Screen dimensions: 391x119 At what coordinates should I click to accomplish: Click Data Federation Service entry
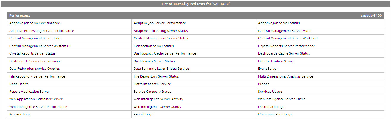click(277, 61)
